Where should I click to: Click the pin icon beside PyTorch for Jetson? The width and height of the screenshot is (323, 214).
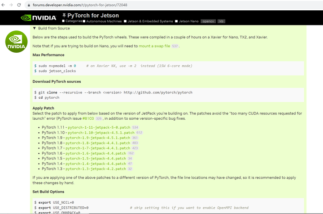[64, 15]
